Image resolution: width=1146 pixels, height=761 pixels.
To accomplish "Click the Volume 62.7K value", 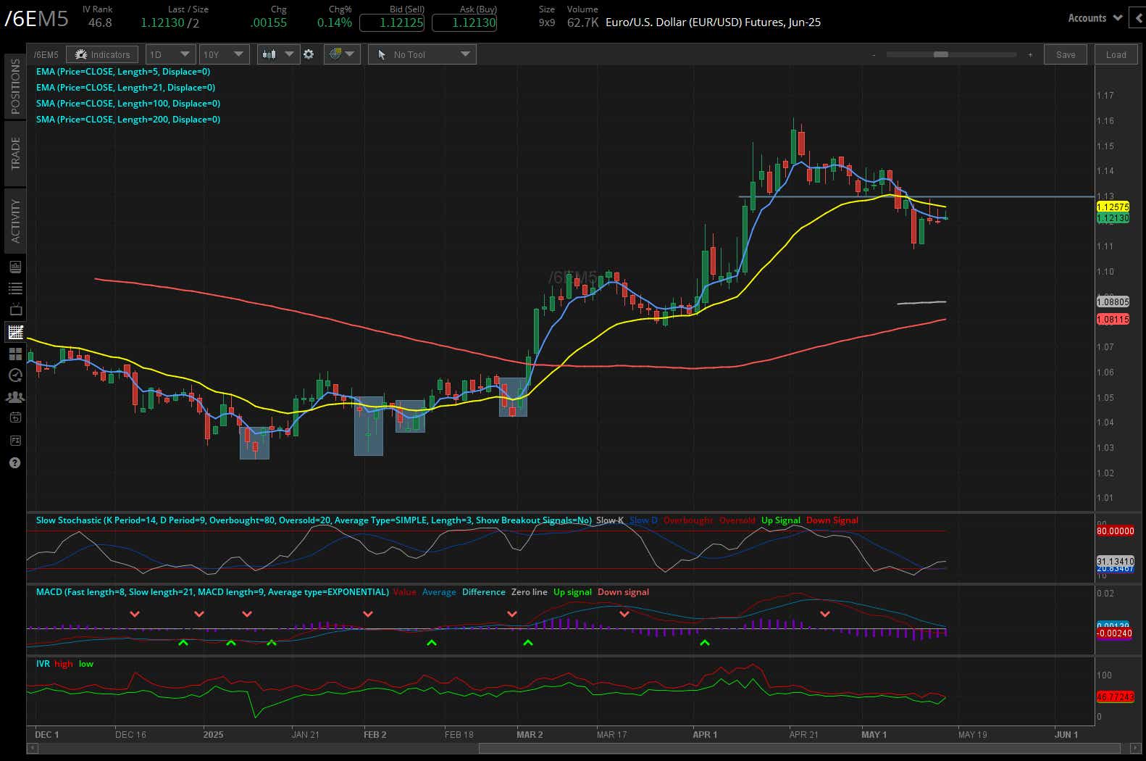I will tap(582, 22).
